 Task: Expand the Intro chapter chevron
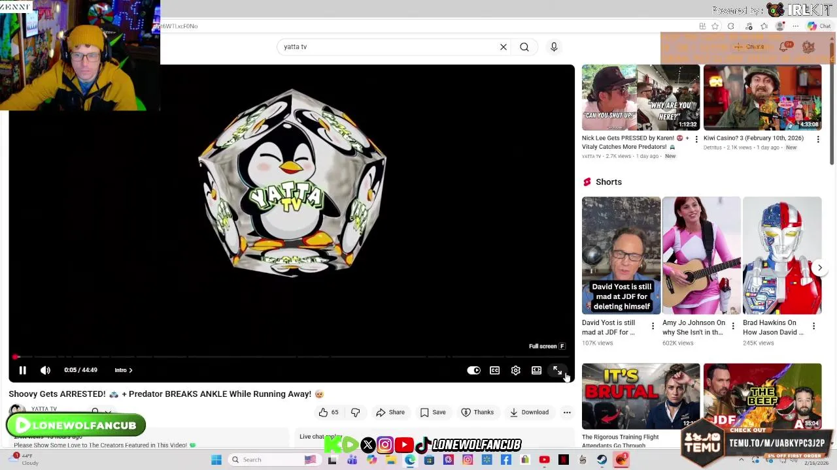tap(130, 370)
